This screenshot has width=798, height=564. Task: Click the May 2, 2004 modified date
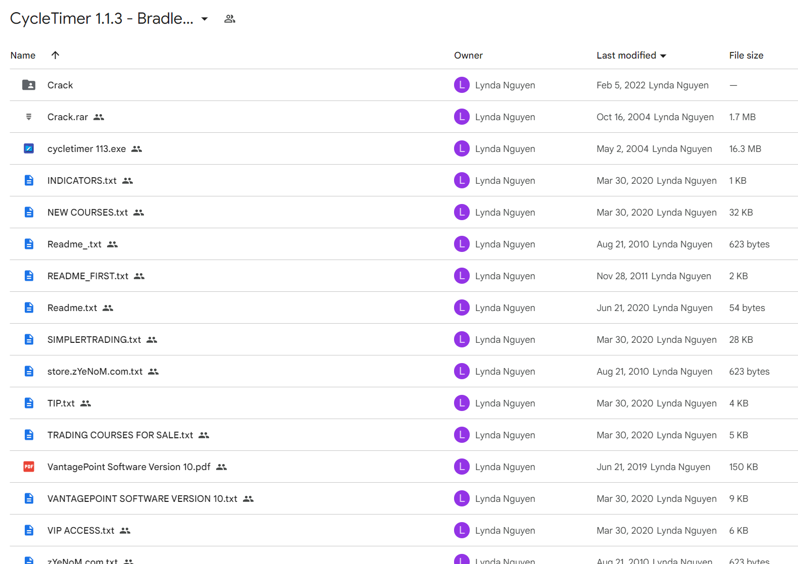tap(622, 149)
